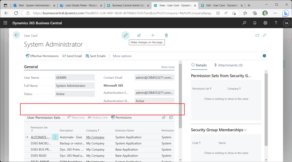Expand User Permission Sets part to full view
Screen dimensions: 292x162
[171, 117]
